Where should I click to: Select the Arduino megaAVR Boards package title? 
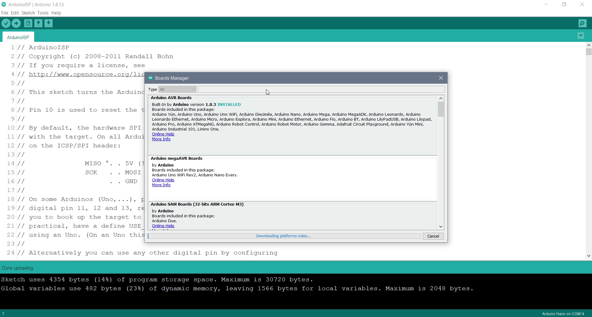tap(176, 158)
